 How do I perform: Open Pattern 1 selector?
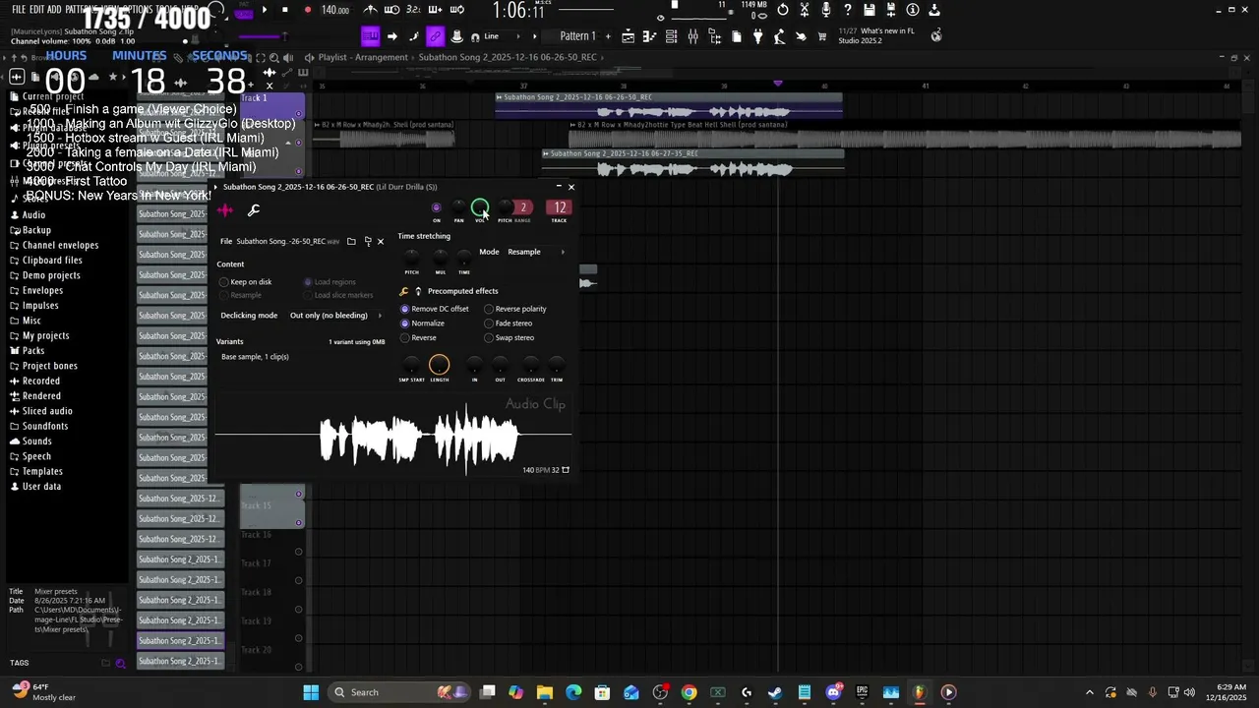pos(577,36)
